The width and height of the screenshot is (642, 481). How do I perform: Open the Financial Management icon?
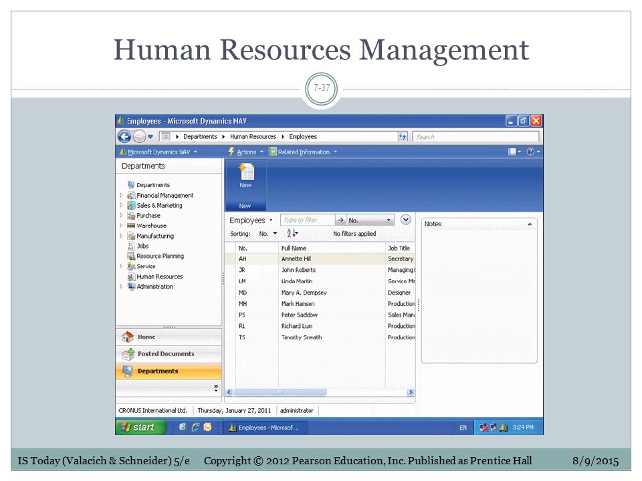(131, 195)
